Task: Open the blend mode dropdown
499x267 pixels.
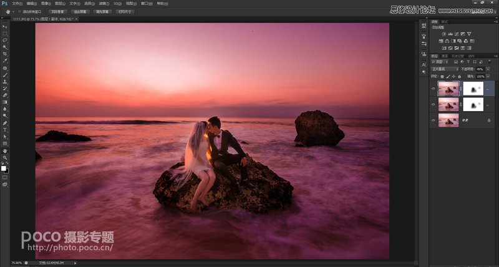Action: coord(445,69)
